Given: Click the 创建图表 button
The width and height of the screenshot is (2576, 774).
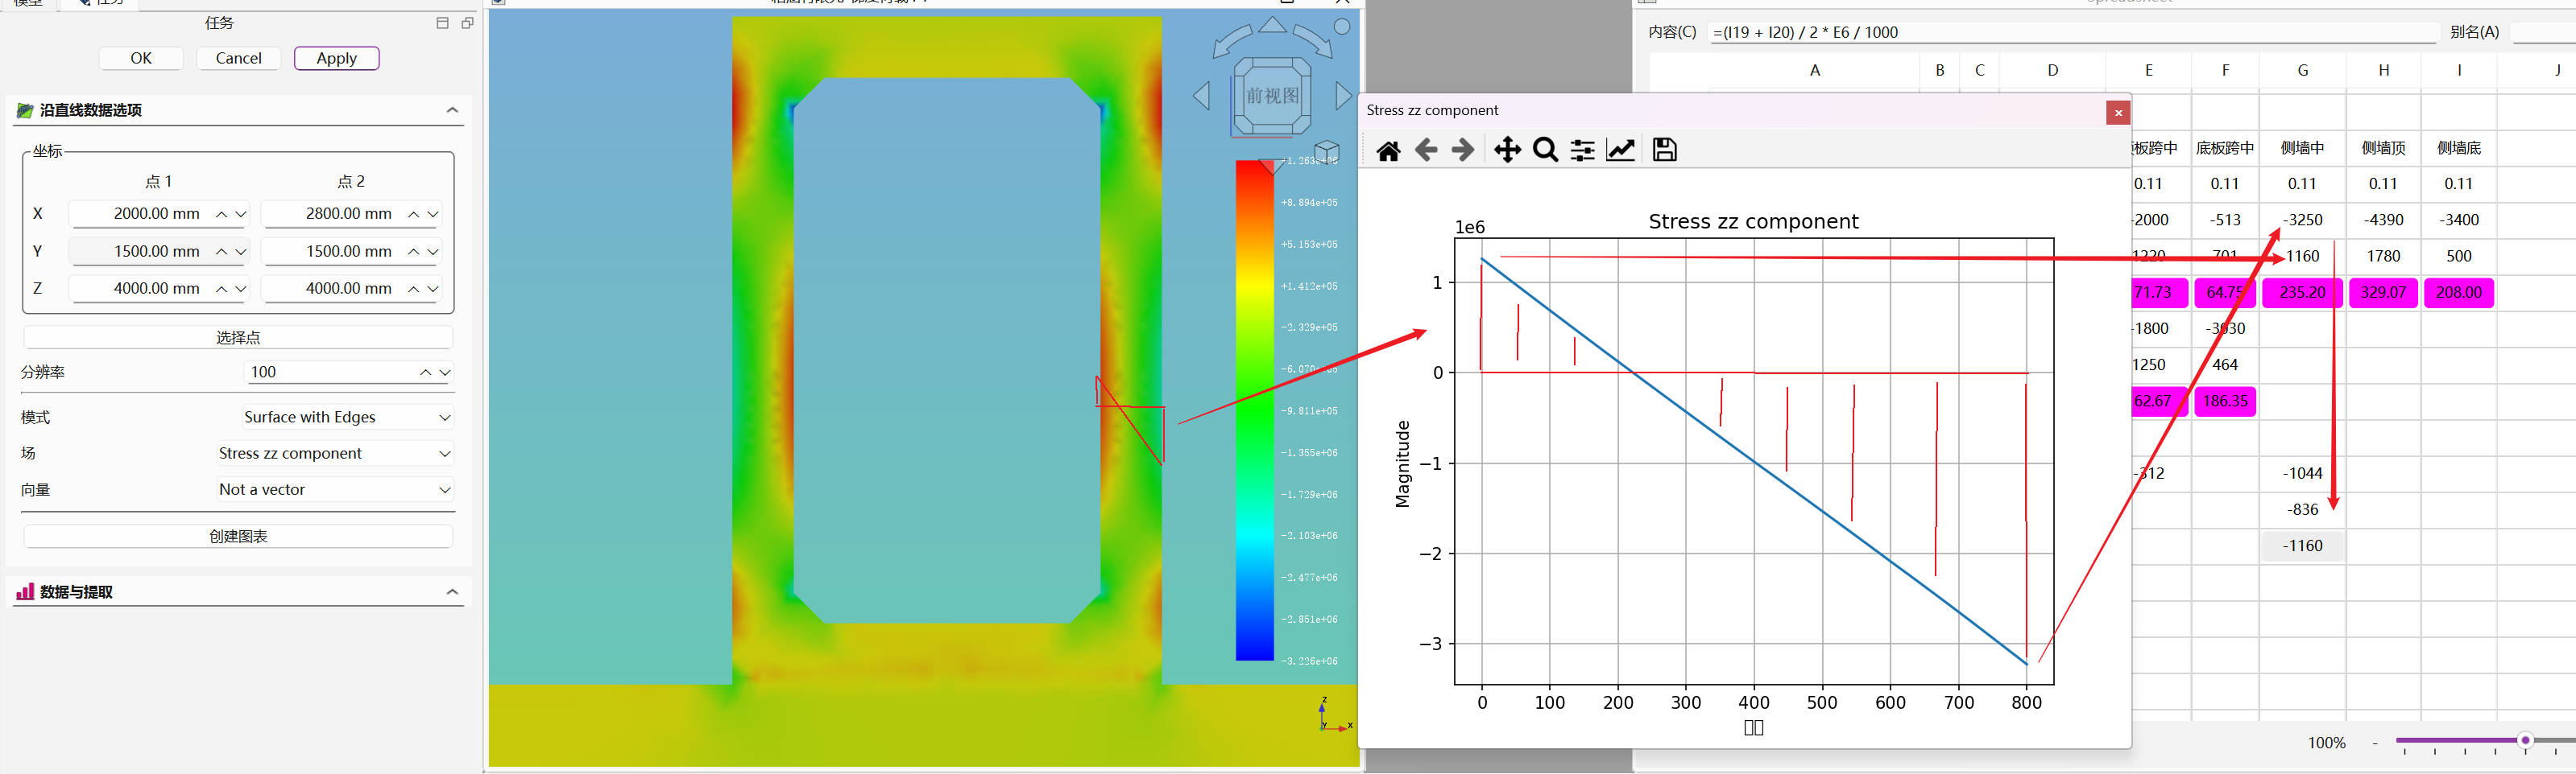Looking at the screenshot, I should point(238,537).
